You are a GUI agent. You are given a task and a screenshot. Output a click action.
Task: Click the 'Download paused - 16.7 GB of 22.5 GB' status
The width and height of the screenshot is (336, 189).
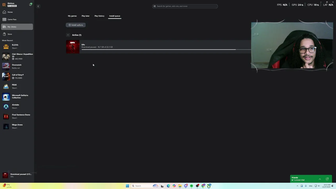(x=97, y=47)
